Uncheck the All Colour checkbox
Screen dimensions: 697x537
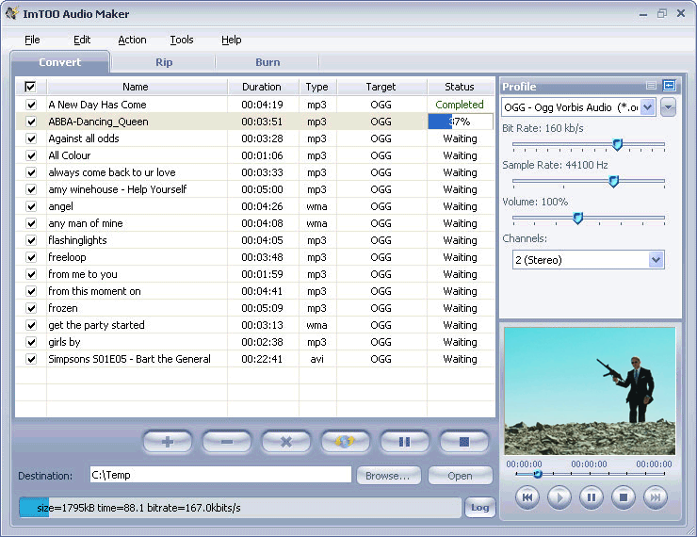tap(31, 155)
